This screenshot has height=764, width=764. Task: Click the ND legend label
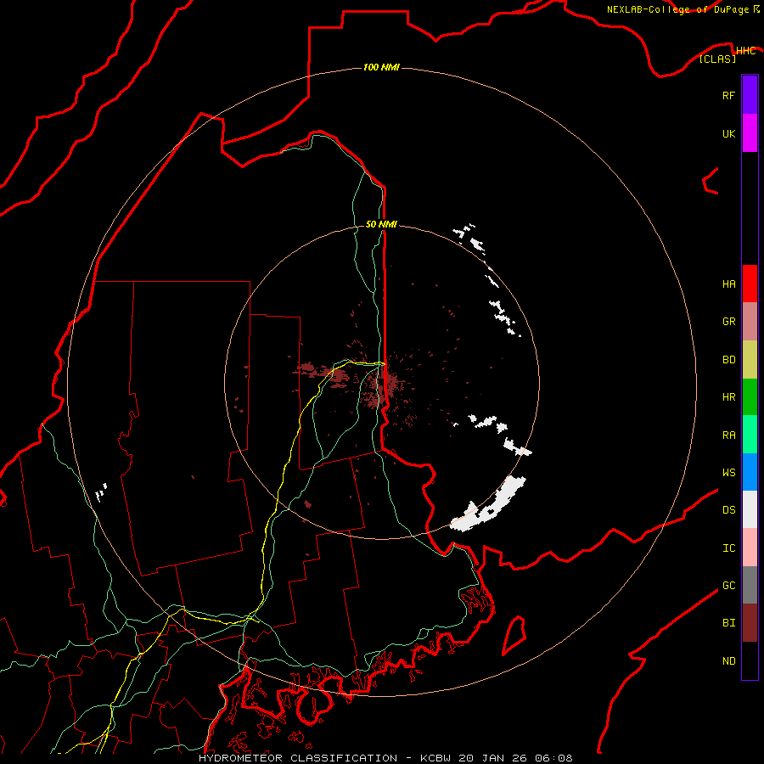(728, 661)
